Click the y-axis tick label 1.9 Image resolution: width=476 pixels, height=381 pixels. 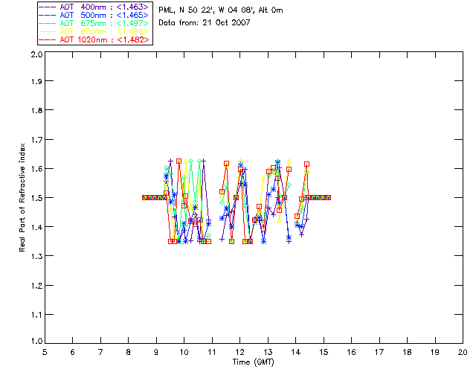36,81
